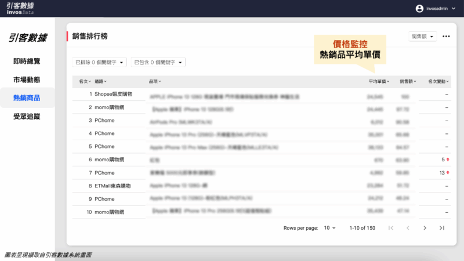Jump to the first page icon
The image size is (464, 261).
click(x=391, y=228)
